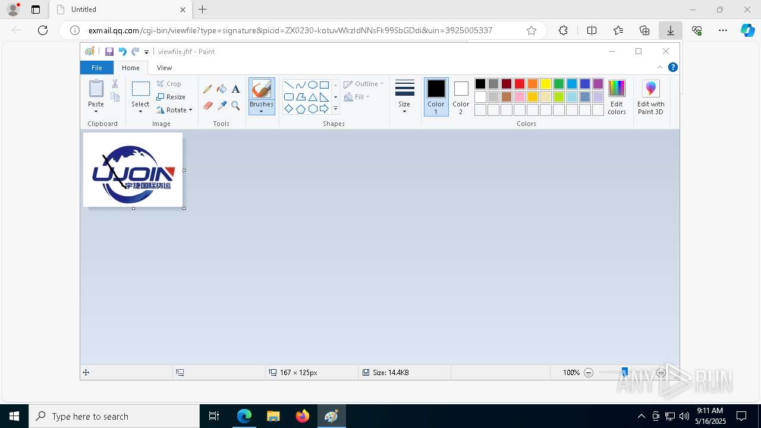Open Paint Help question mark

pos(673,67)
